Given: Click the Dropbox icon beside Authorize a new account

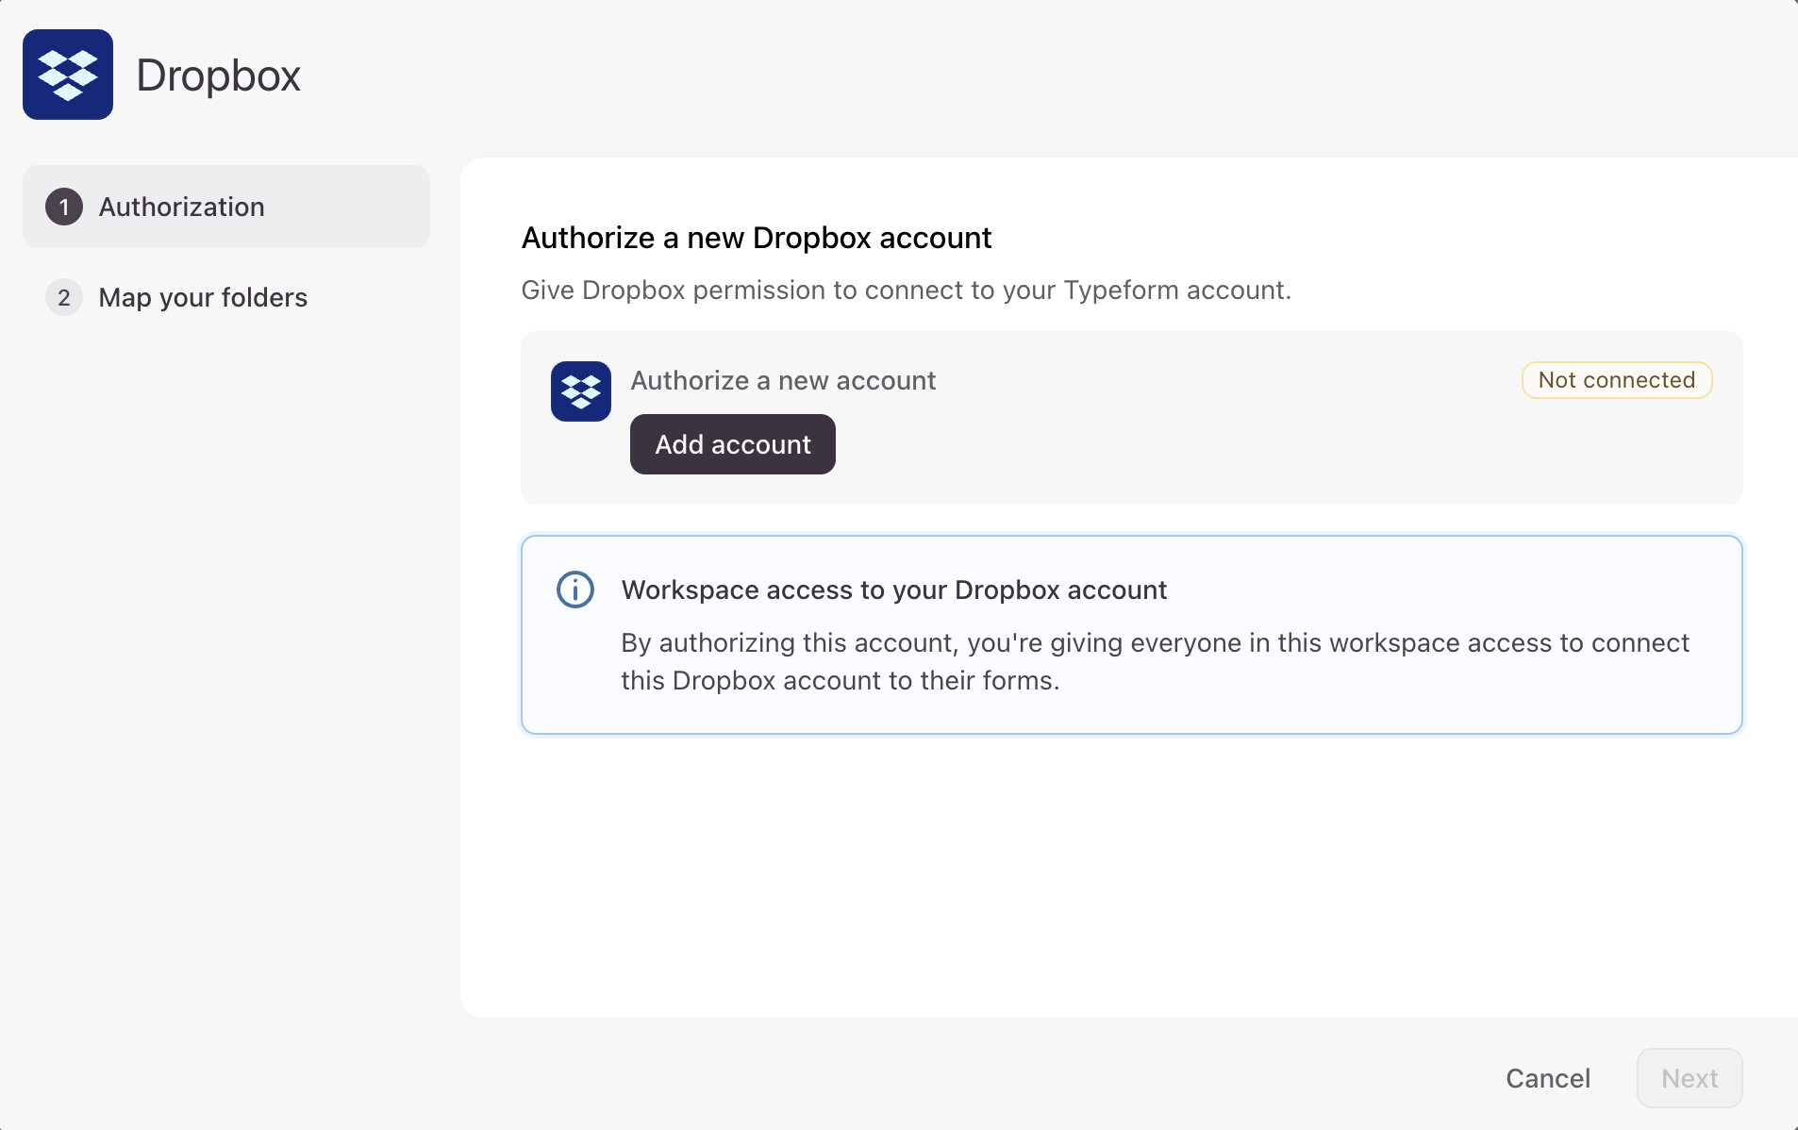Looking at the screenshot, I should 581,391.
